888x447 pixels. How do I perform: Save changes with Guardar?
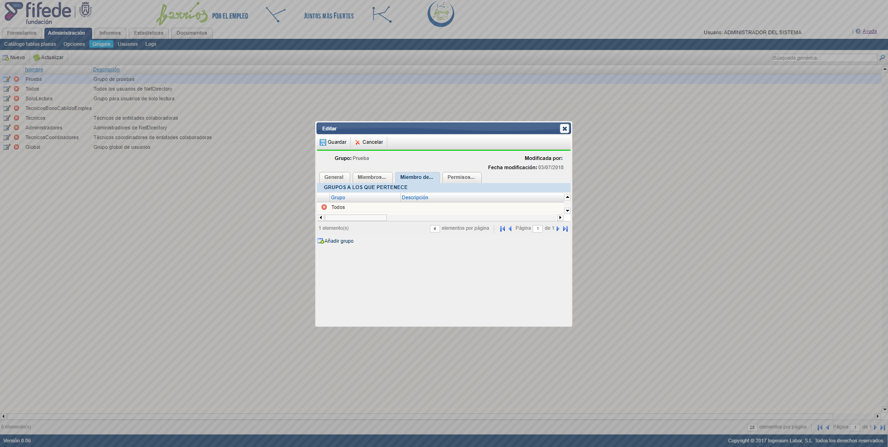333,142
